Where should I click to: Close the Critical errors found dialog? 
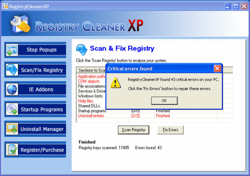[217, 69]
